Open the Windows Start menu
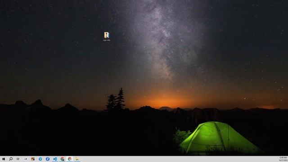 click(x=3, y=159)
